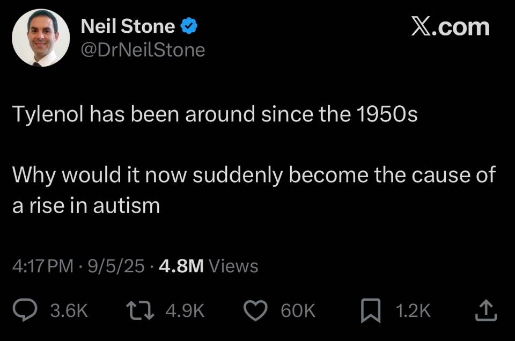Viewport: 515px width, 341px height.
Task: Click the 4:17 PM timestamp
Action: pyautogui.click(x=43, y=266)
